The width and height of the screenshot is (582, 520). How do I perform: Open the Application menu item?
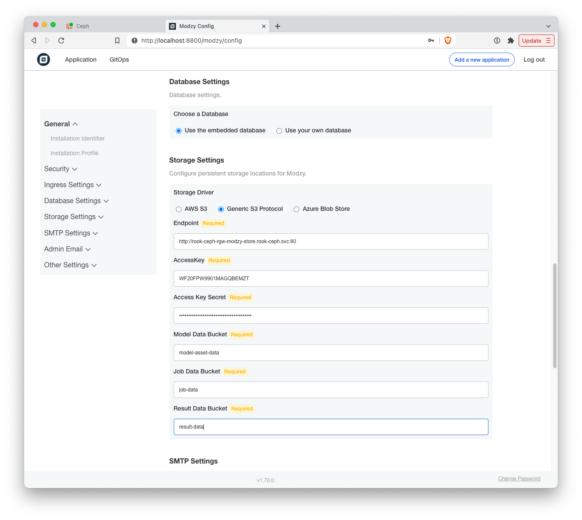(x=81, y=60)
